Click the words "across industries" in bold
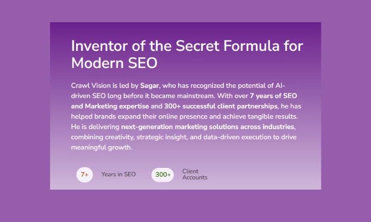The width and height of the screenshot is (371, 222). [268, 127]
